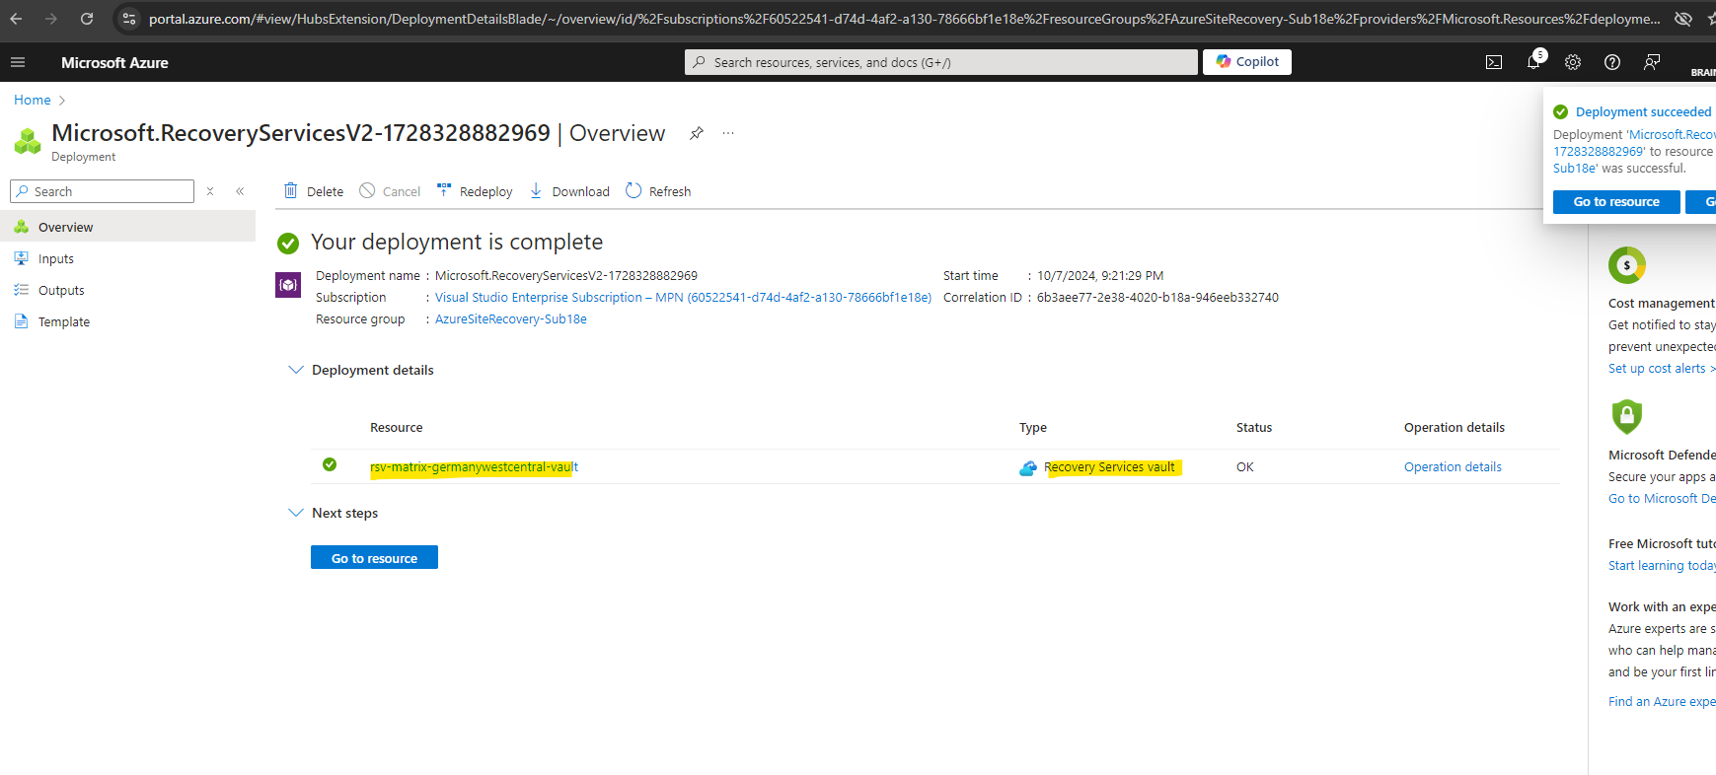Screen dimensions: 1716x775
Task: Click the OK status cell
Action: pyautogui.click(x=1245, y=467)
